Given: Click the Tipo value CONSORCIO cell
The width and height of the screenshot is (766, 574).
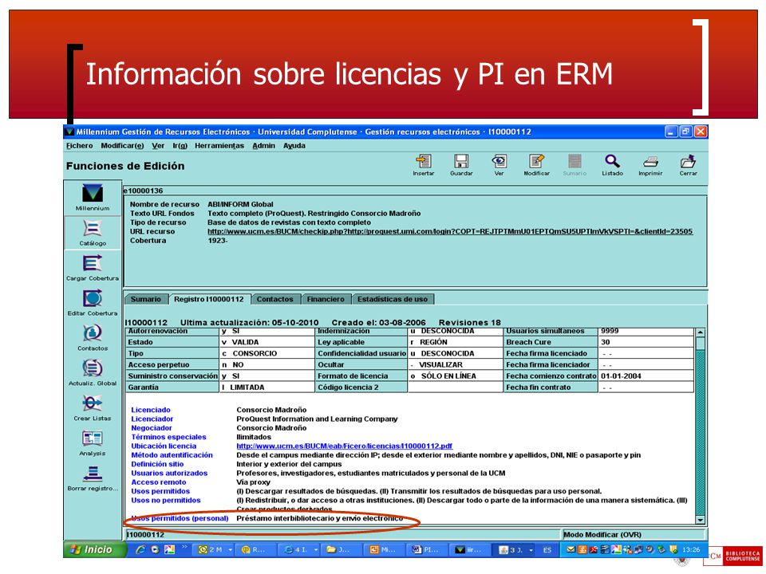Looking at the screenshot, I should [x=267, y=353].
